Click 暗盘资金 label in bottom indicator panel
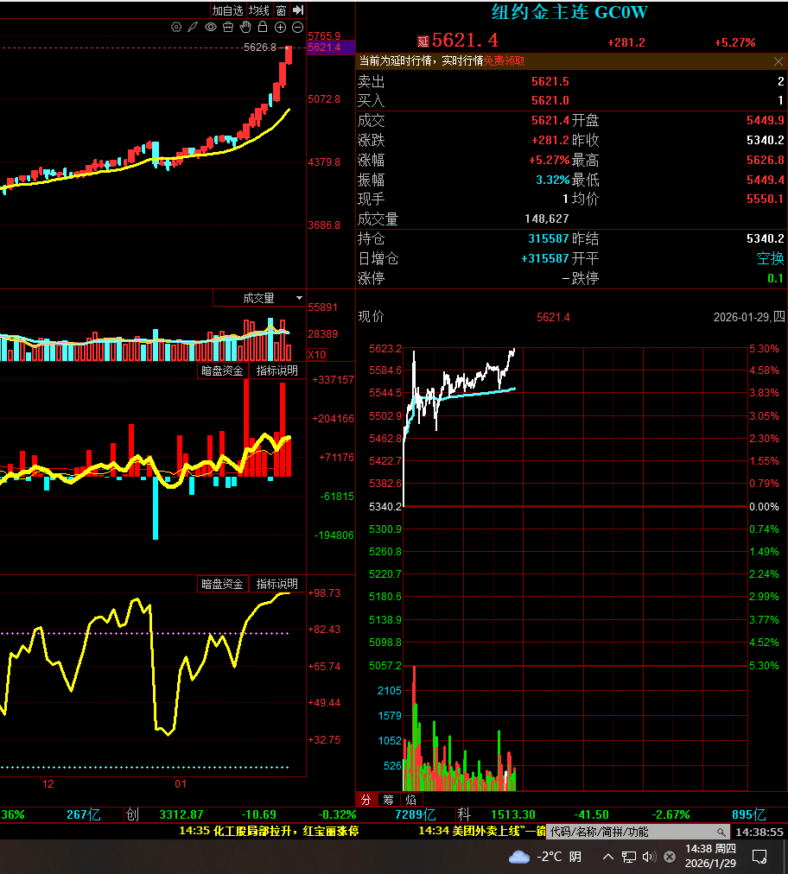Screen dimensions: 788x874 click(x=222, y=584)
